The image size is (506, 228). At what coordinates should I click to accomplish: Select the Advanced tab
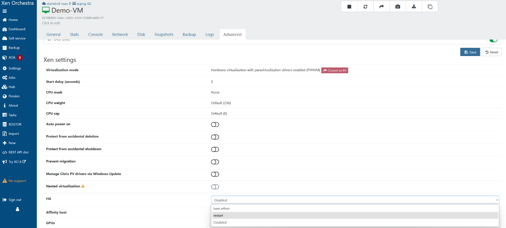tap(233, 34)
